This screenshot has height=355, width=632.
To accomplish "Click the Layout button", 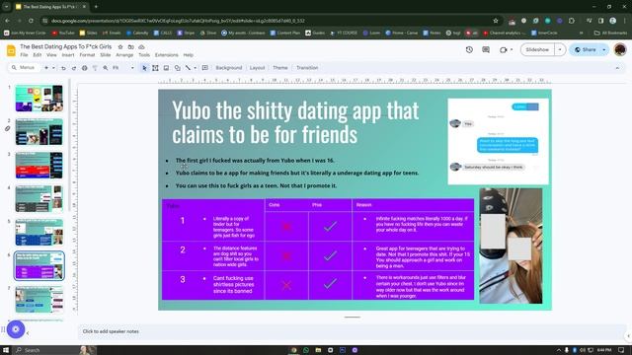I will 257,68.
